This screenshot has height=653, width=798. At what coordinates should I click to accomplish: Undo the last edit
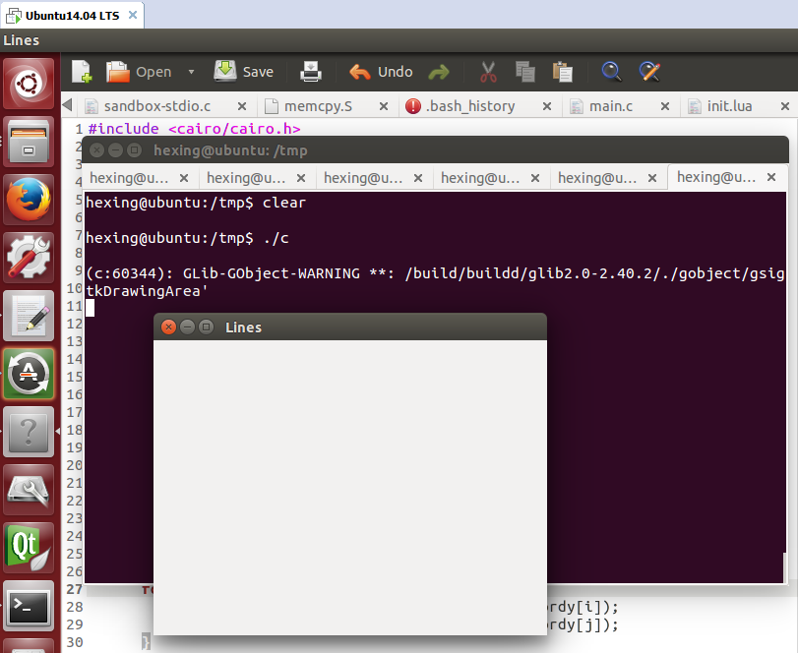(x=381, y=72)
